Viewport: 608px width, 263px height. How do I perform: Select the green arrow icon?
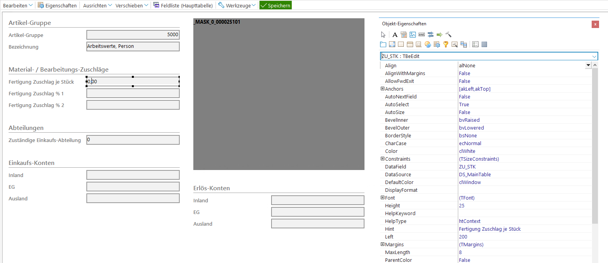pyautogui.click(x=439, y=35)
